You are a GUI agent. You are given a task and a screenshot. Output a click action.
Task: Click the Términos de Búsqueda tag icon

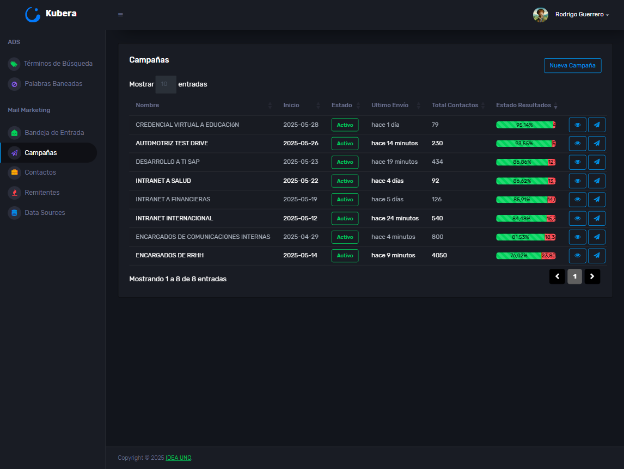[14, 64]
